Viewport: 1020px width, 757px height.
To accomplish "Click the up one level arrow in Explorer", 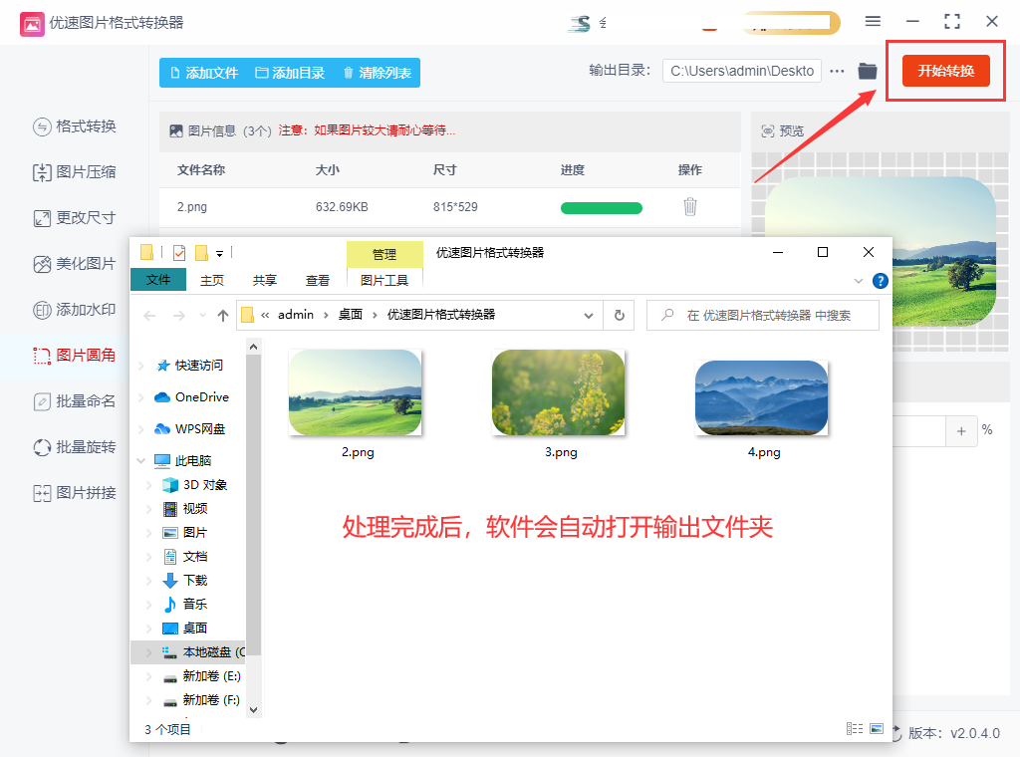I will (x=223, y=316).
